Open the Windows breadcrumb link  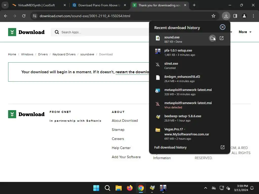coord(27,54)
